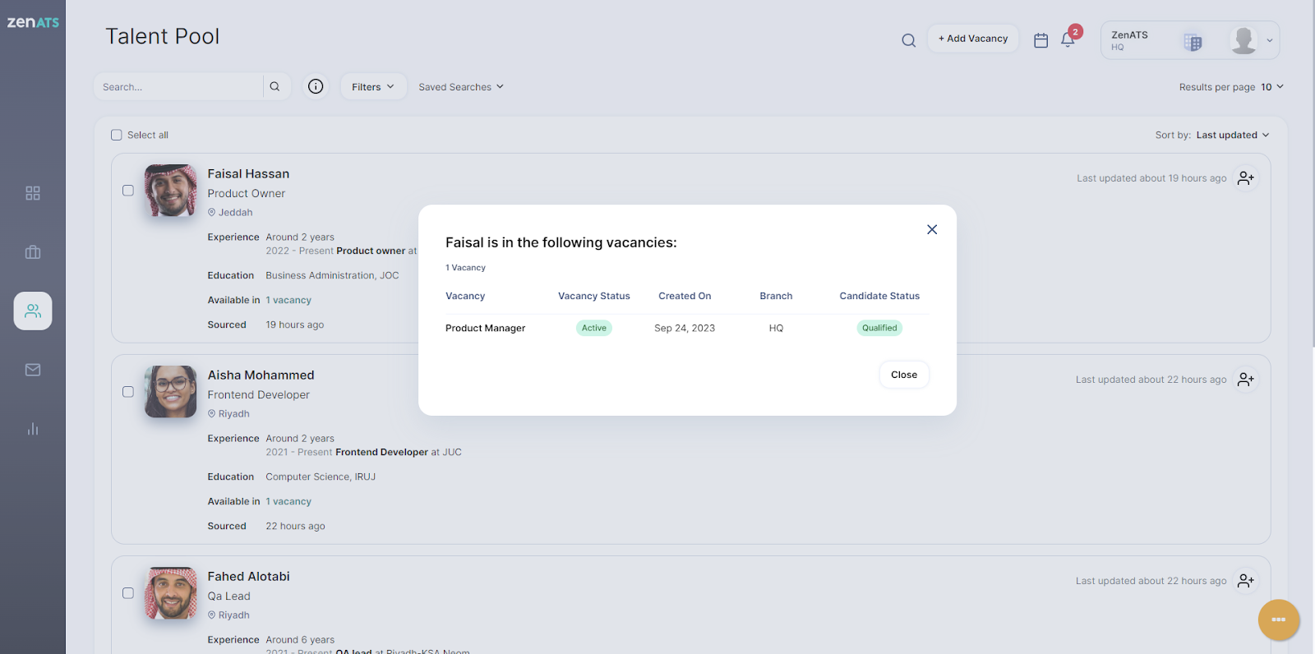This screenshot has width=1315, height=654.
Task: Check the box for Aisha Mohammed
Action: [128, 392]
